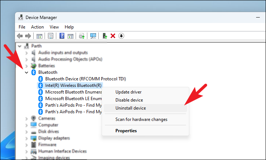The height and width of the screenshot is (160, 266).
Task: Expand Audio inputs and outputs
Action: [26, 53]
